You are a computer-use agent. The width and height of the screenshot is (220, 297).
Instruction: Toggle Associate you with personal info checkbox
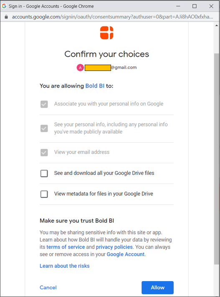(x=44, y=104)
